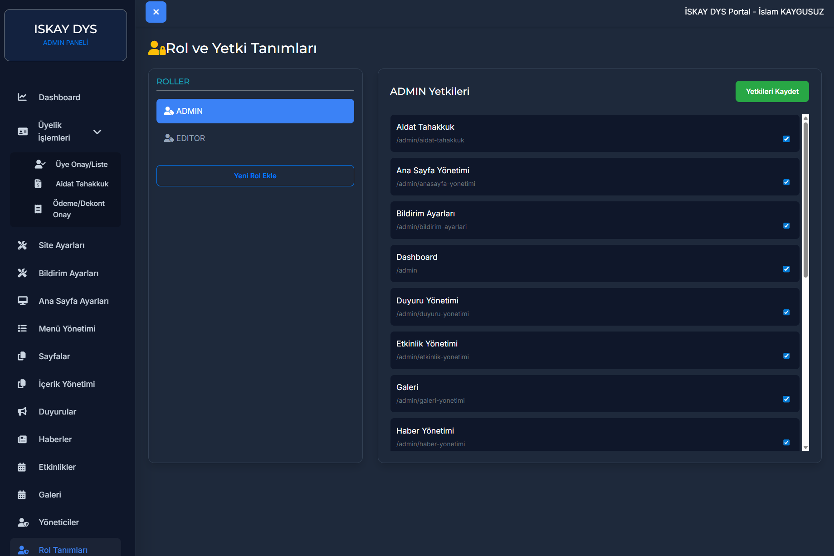The width and height of the screenshot is (834, 556).
Task: Click the Site Ayarları tools icon
Action: click(22, 245)
